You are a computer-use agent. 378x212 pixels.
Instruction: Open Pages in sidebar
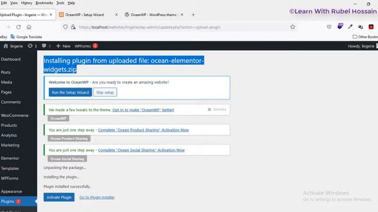6,92
